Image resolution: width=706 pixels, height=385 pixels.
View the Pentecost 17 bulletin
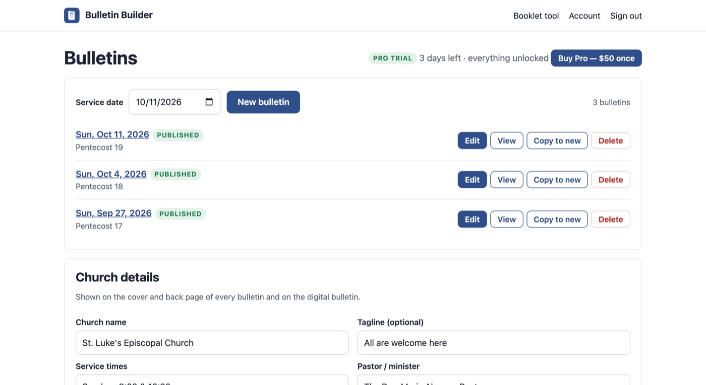click(x=506, y=219)
